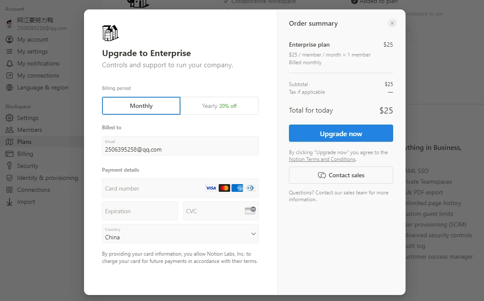
Task: Open My settings sliders icon
Action: pos(9,51)
